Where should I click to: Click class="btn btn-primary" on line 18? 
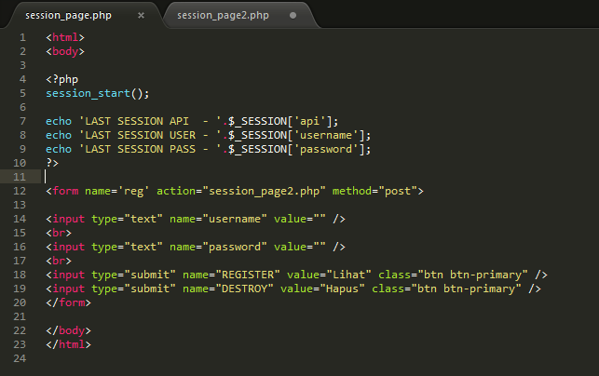tap(453, 275)
